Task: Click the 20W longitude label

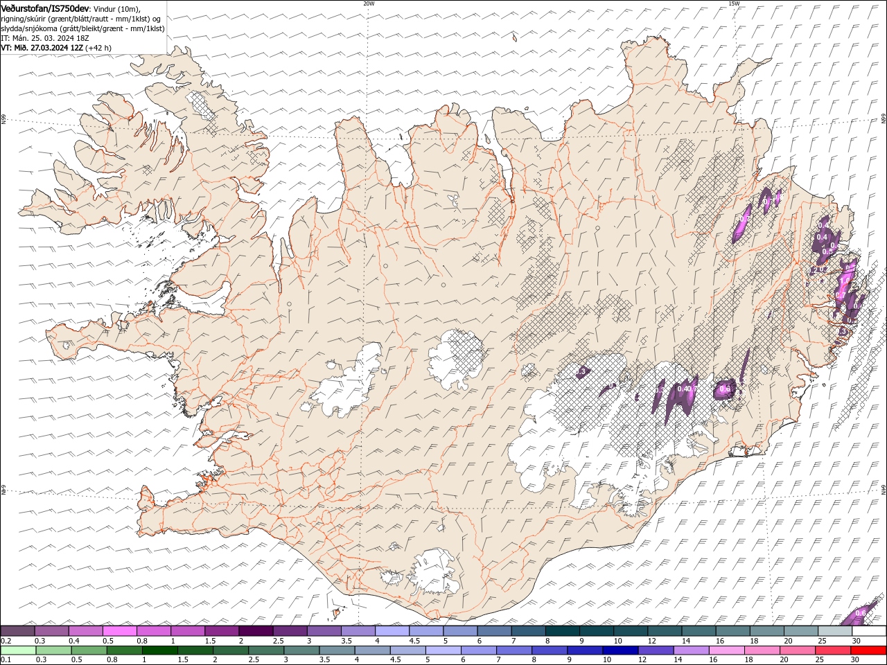Action: [x=369, y=3]
